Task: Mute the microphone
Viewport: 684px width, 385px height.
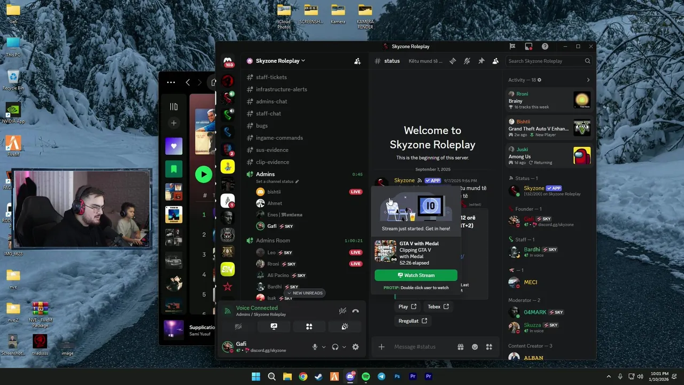Action: tap(315, 347)
